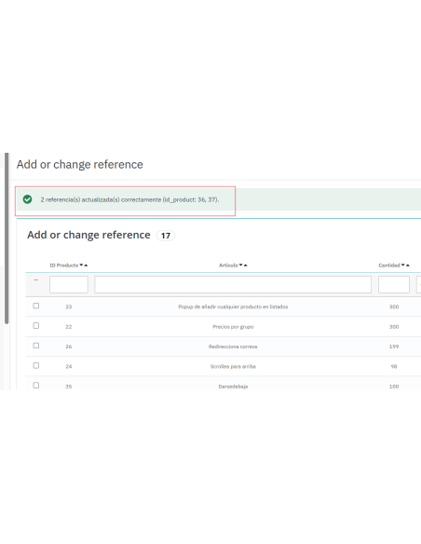Screen dimensions: 421x544
Task: Sort ID Producto column descending arrow
Action: click(81, 265)
